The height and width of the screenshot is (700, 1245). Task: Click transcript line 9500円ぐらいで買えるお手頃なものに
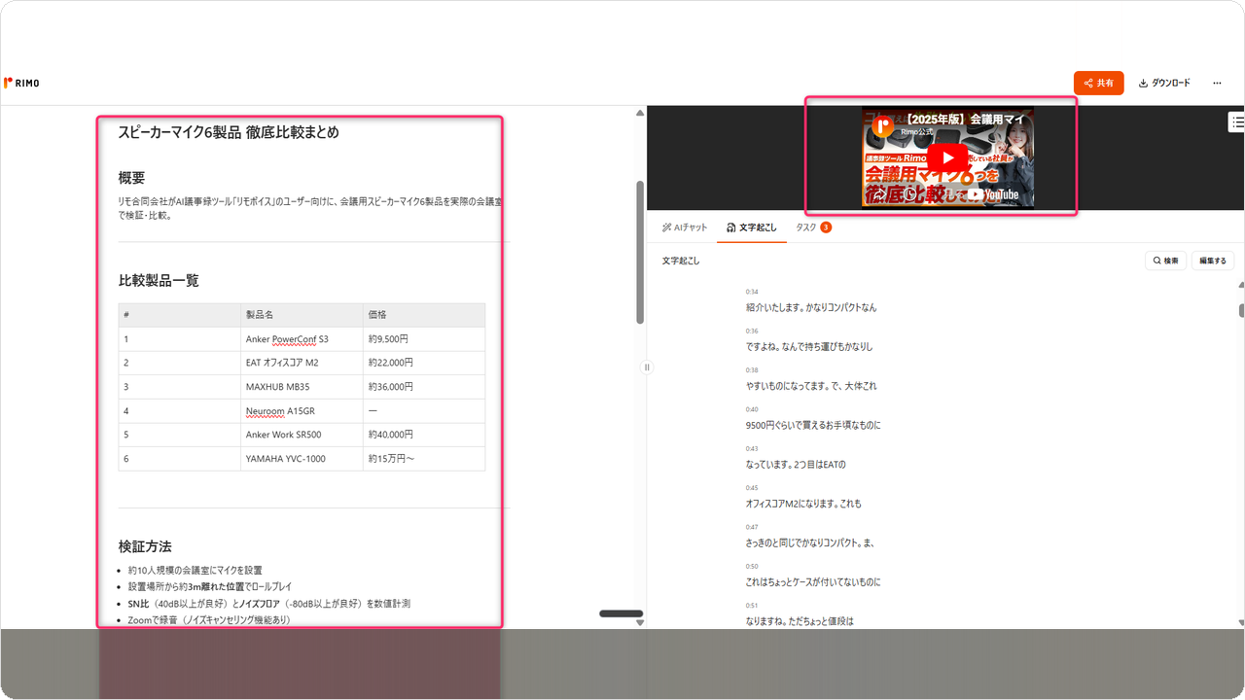813,425
